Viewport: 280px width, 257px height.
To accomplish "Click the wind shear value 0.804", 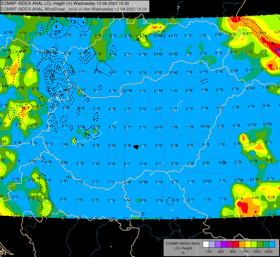I will (205, 127).
